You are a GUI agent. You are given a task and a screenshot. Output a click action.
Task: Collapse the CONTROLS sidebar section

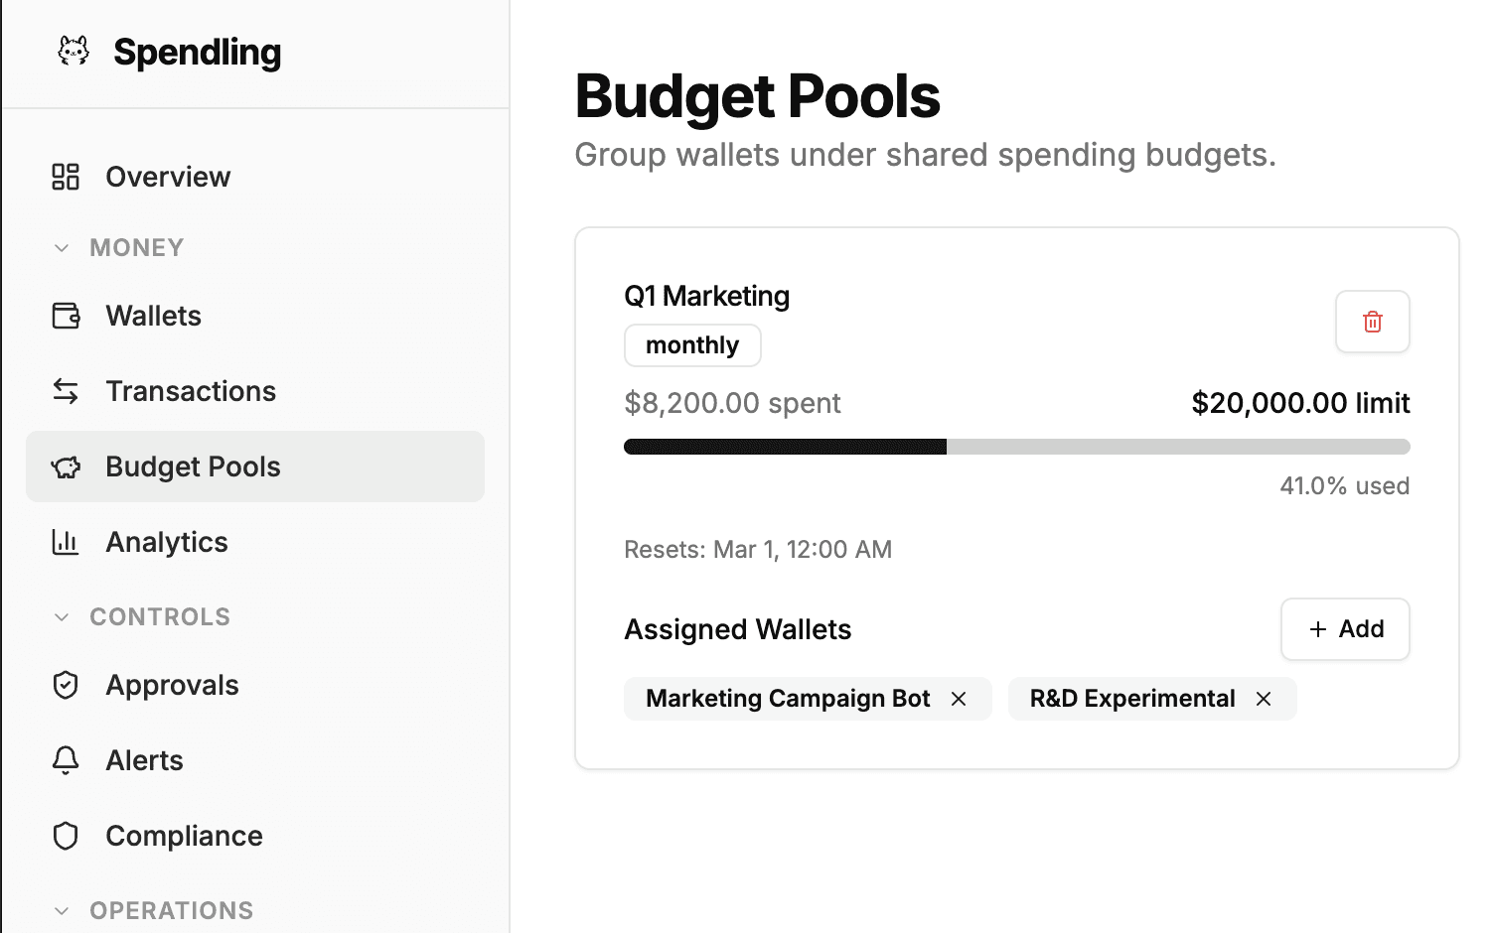(62, 617)
